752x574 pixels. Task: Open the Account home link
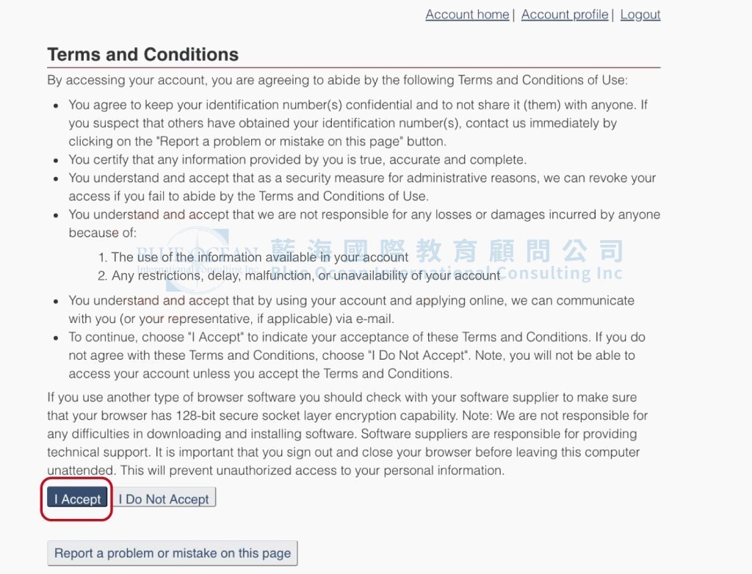pyautogui.click(x=467, y=15)
